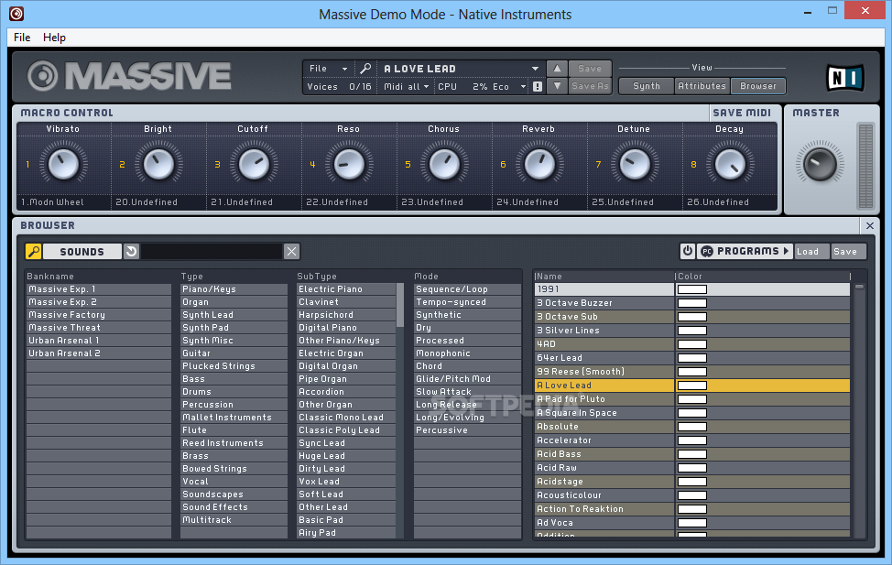Click the browser search input field
892x565 pixels.
pos(211,252)
